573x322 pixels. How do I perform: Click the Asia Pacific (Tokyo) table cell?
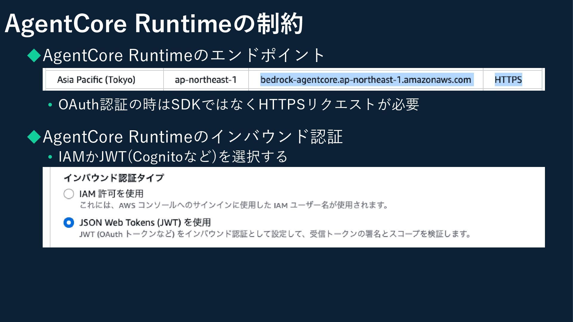tap(96, 80)
